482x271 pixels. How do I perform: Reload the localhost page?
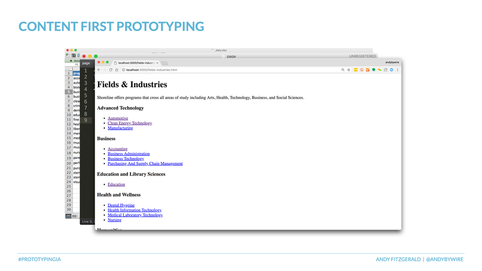111,70
